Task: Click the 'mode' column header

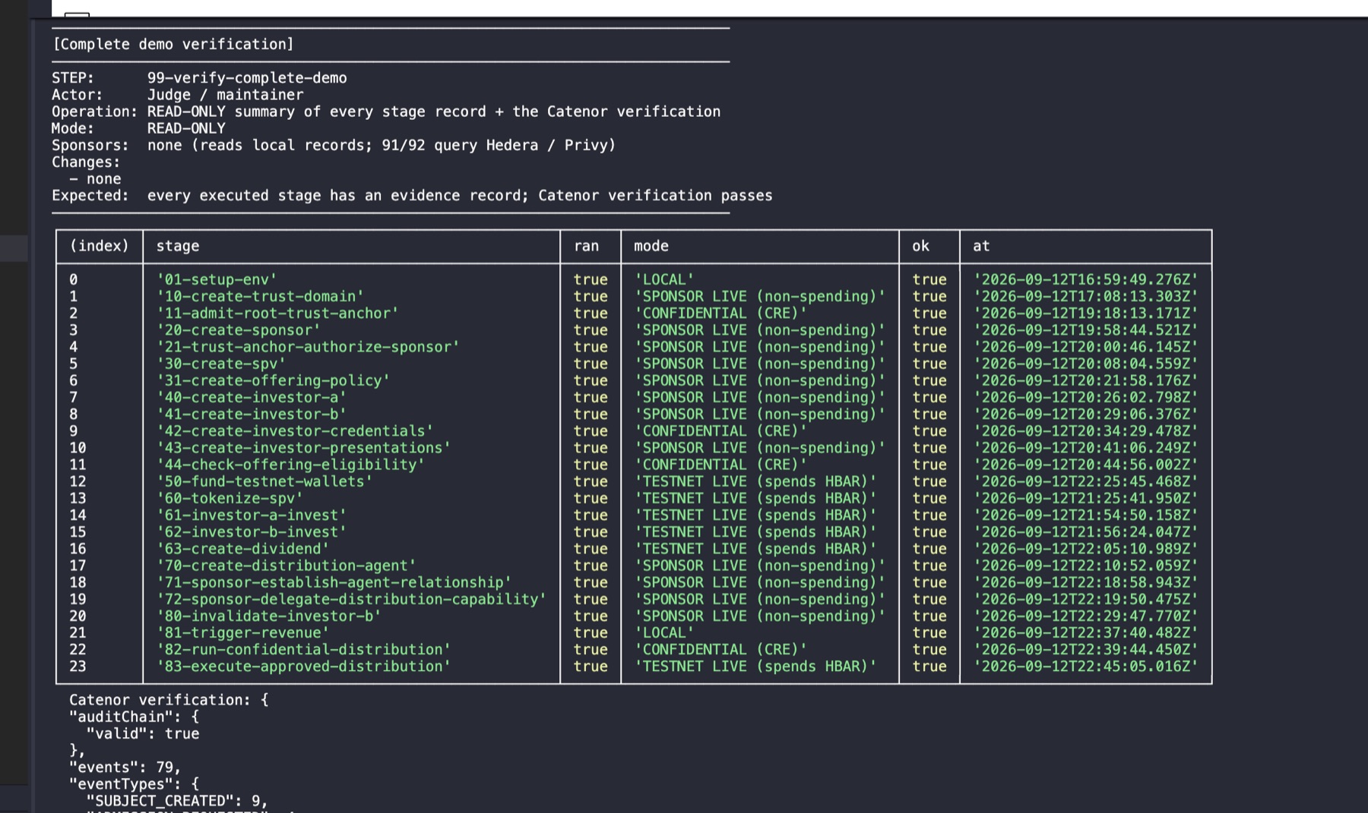Action: 651,246
